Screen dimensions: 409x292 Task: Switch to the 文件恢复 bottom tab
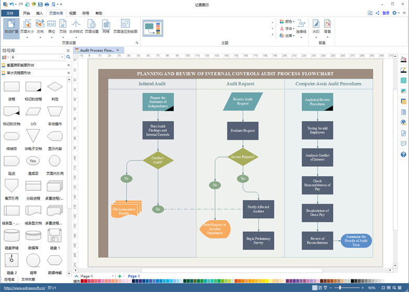click(28, 279)
